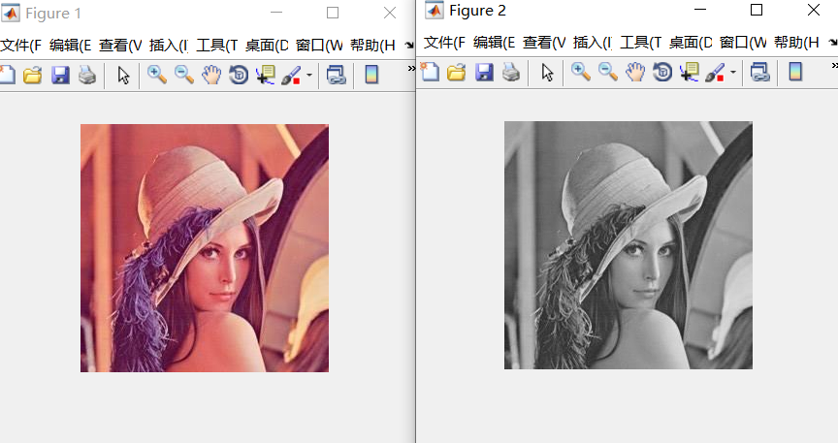The image size is (838, 443).
Task: Open 插入 menu in Figure 1
Action: (169, 46)
